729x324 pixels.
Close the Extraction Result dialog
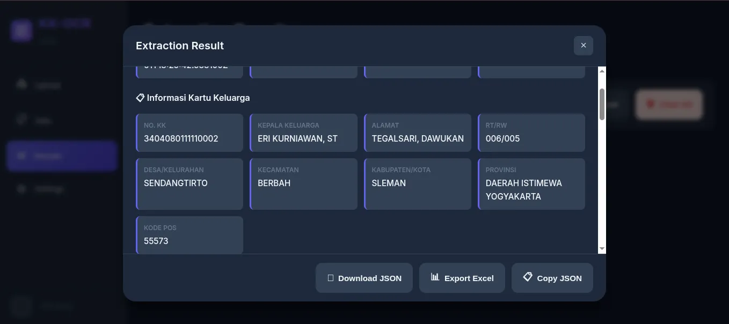point(583,46)
